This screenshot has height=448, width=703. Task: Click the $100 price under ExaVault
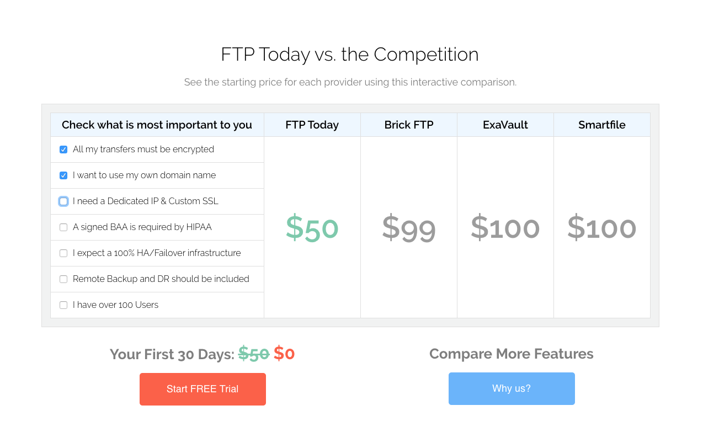pos(505,227)
